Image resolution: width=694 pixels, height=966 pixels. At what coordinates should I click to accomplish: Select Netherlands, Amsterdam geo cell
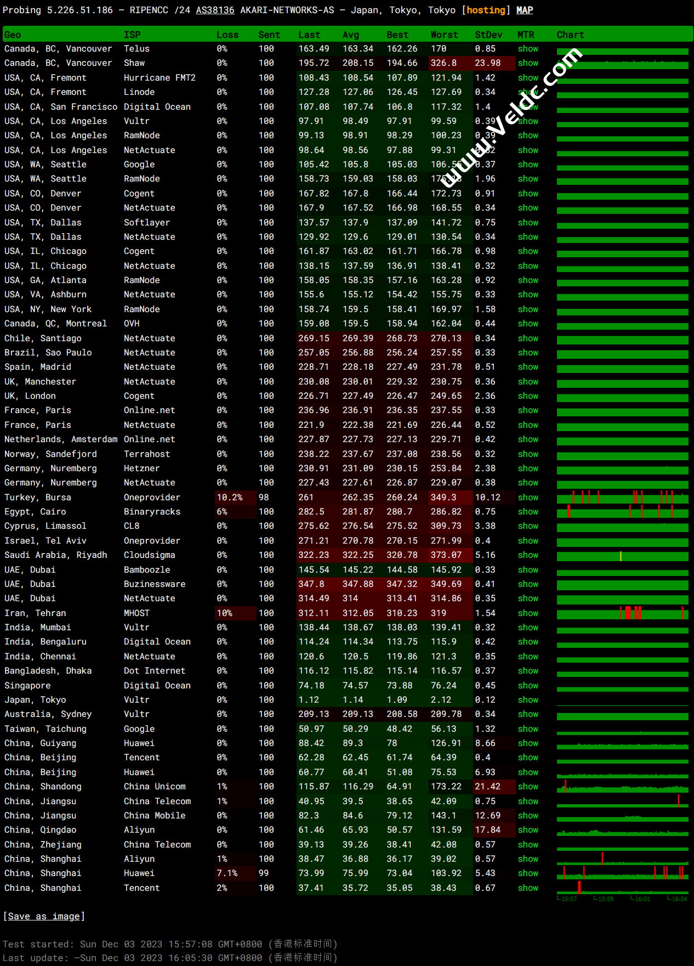point(61,439)
